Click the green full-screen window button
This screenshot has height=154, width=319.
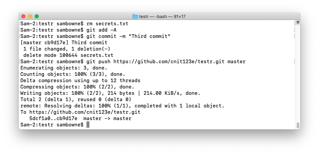tap(37, 16)
